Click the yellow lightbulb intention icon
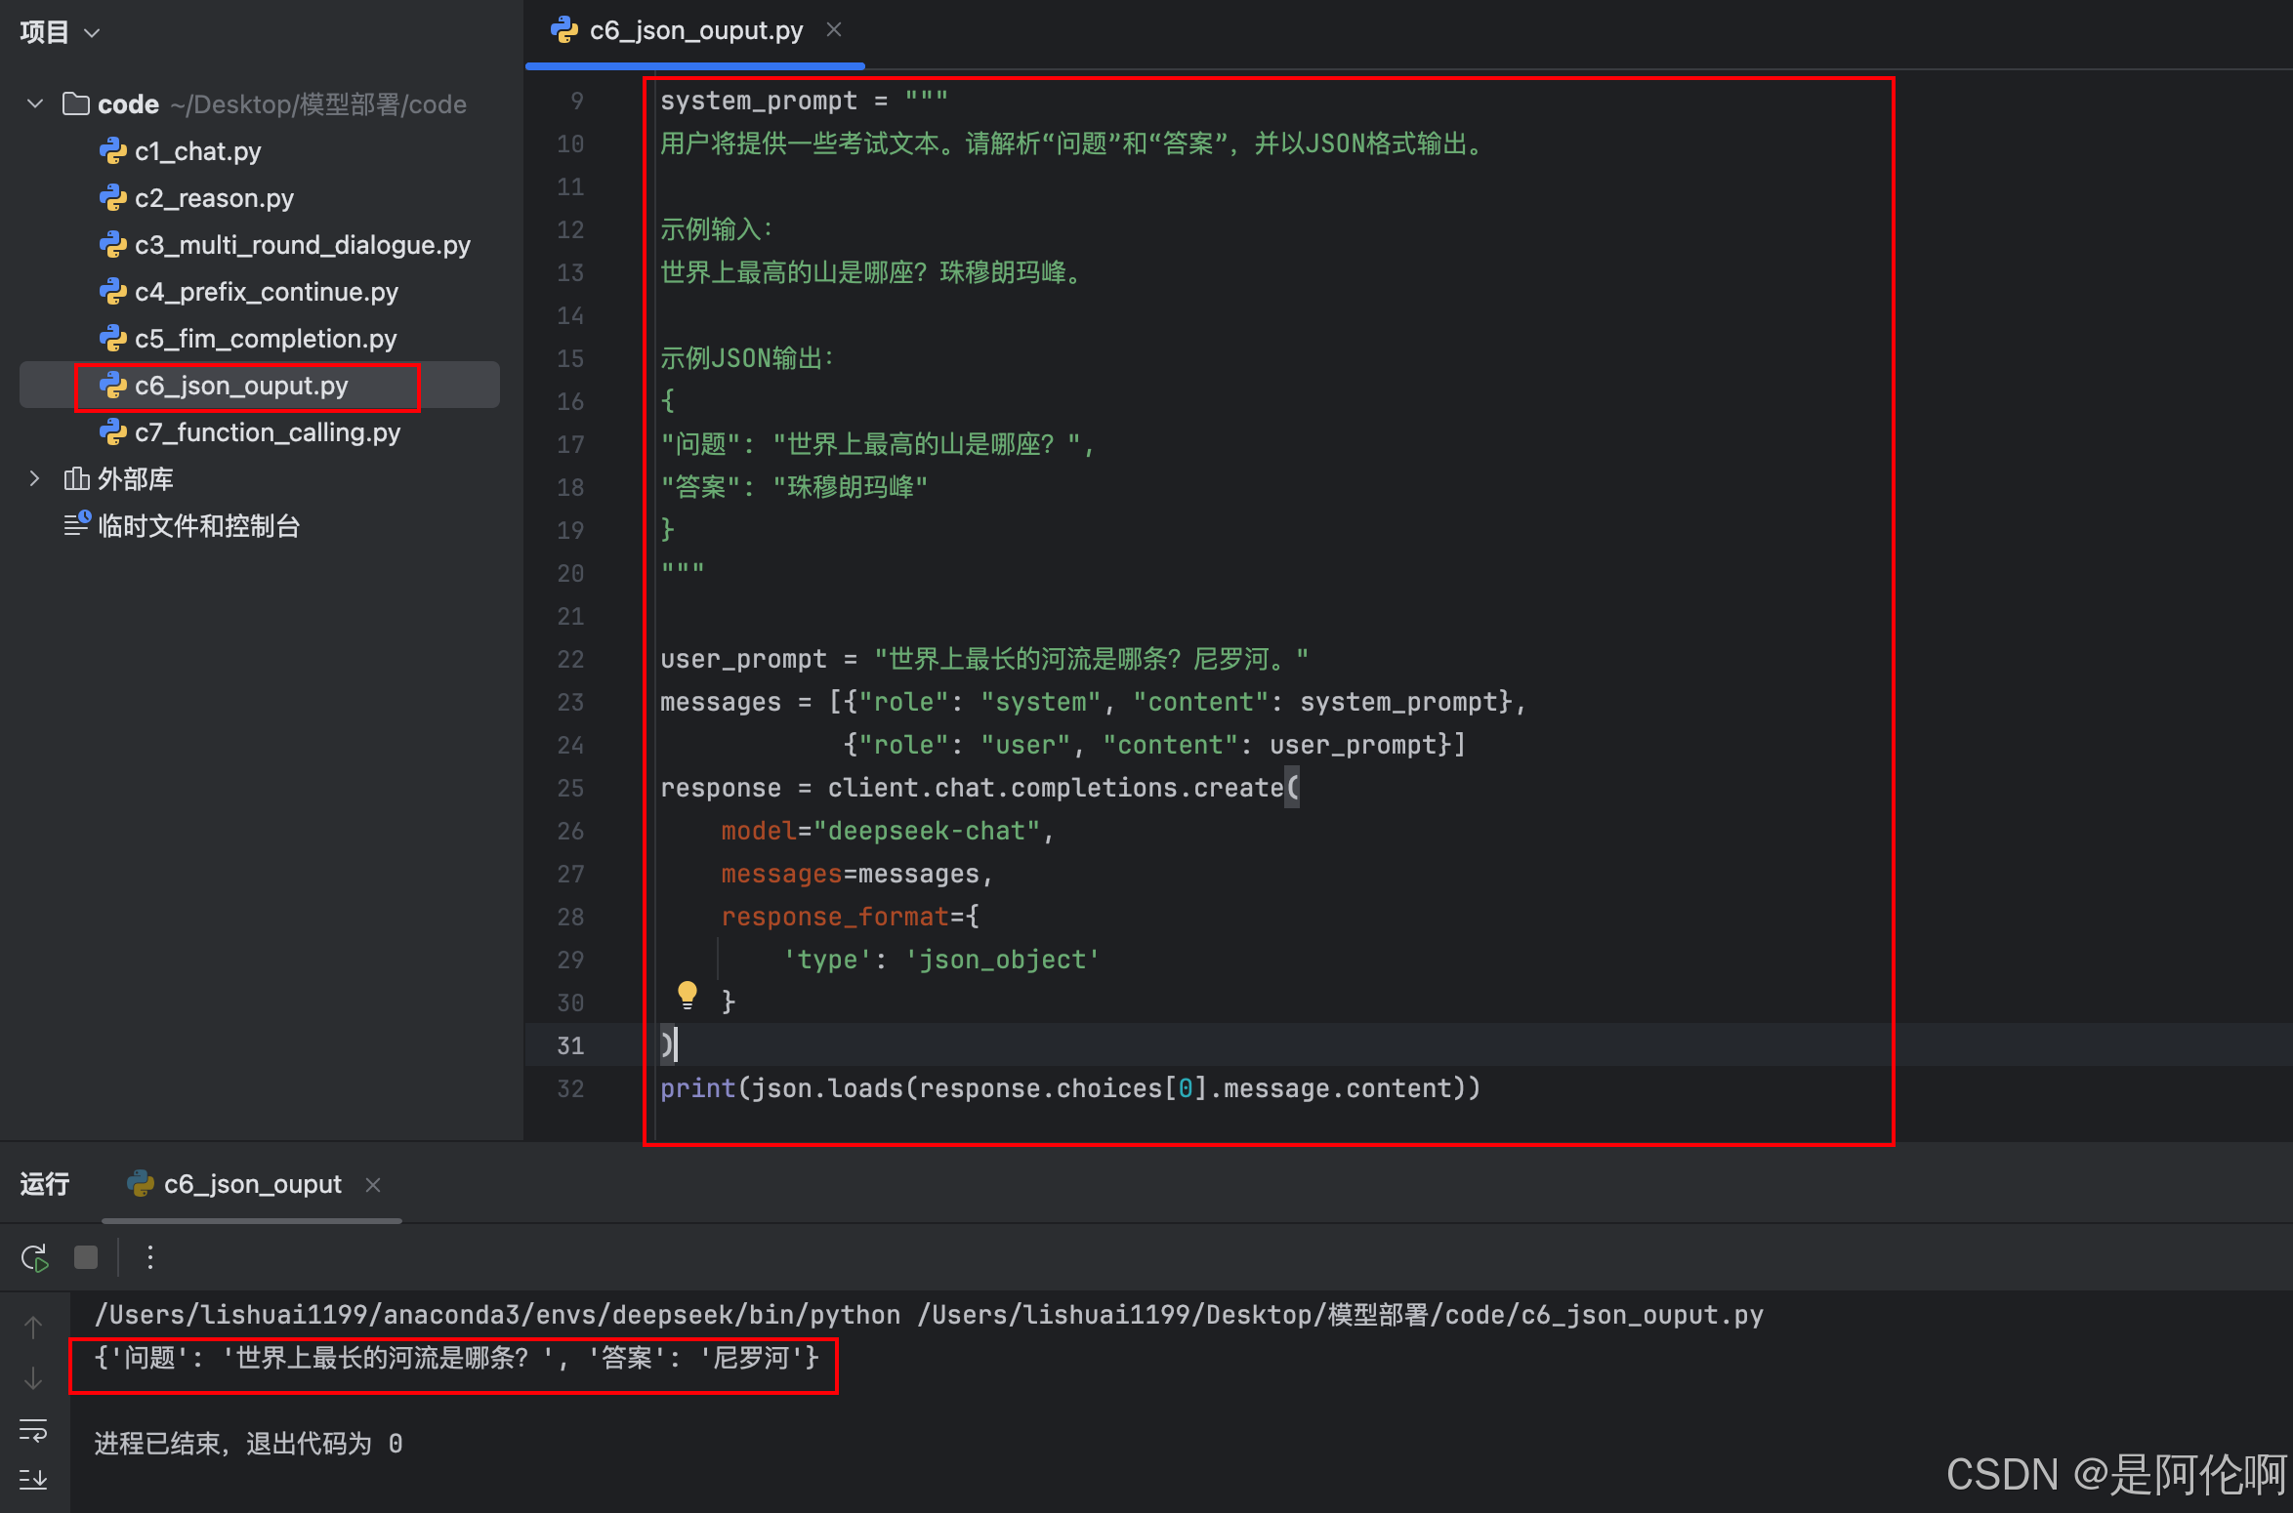This screenshot has width=2293, height=1513. (688, 996)
